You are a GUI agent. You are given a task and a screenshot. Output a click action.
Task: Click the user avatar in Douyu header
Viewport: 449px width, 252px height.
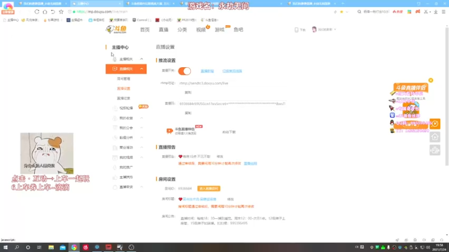[314, 30]
